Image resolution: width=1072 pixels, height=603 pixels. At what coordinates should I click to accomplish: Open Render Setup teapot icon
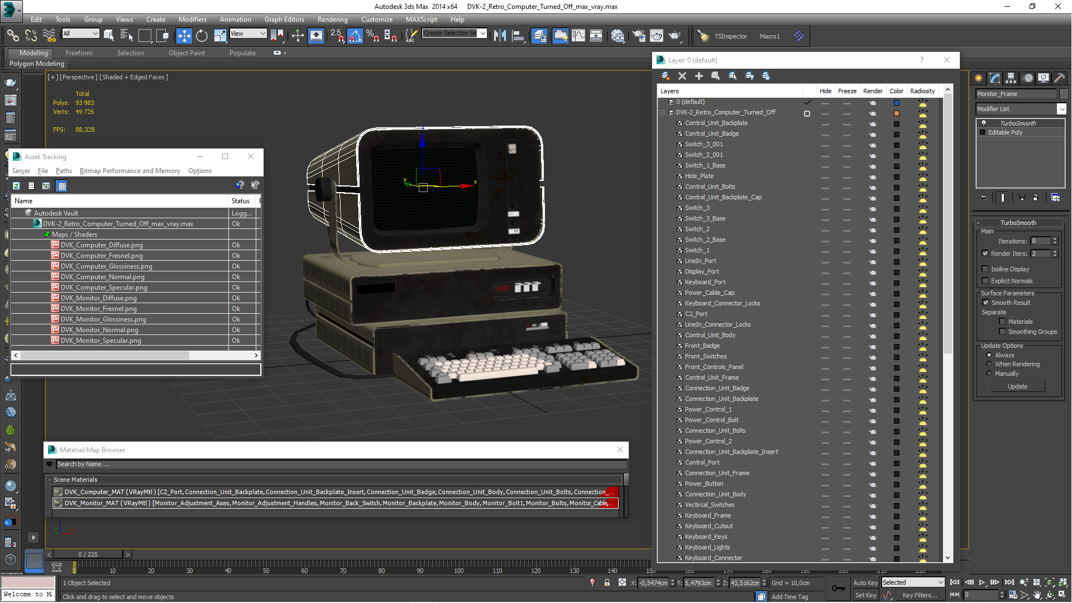click(x=638, y=36)
